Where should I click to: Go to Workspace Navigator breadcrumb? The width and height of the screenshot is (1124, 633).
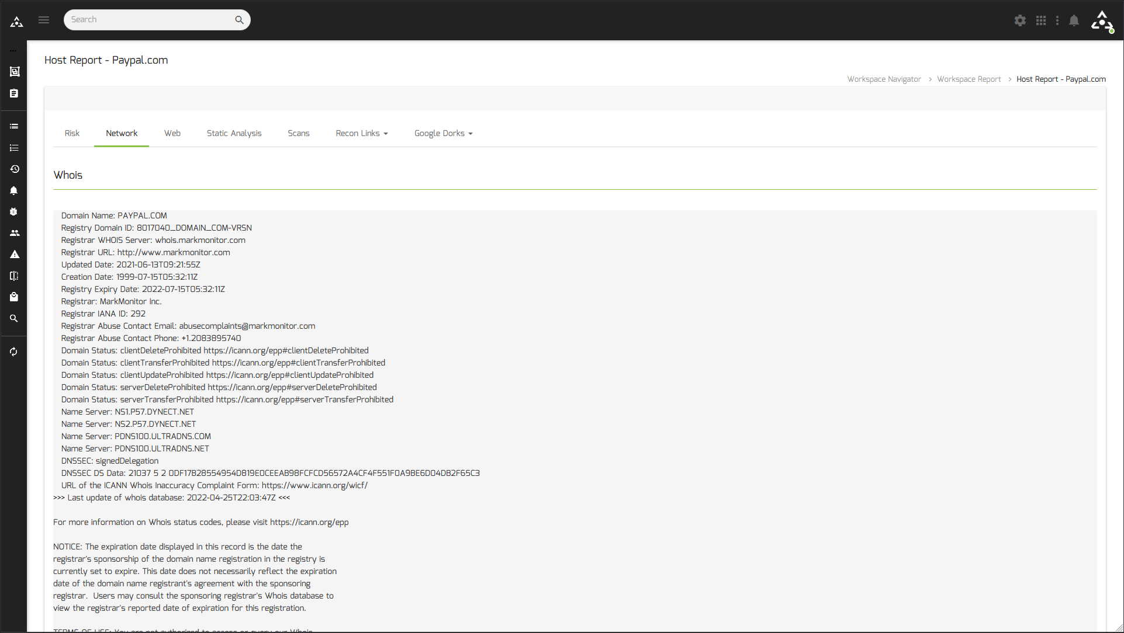(884, 79)
